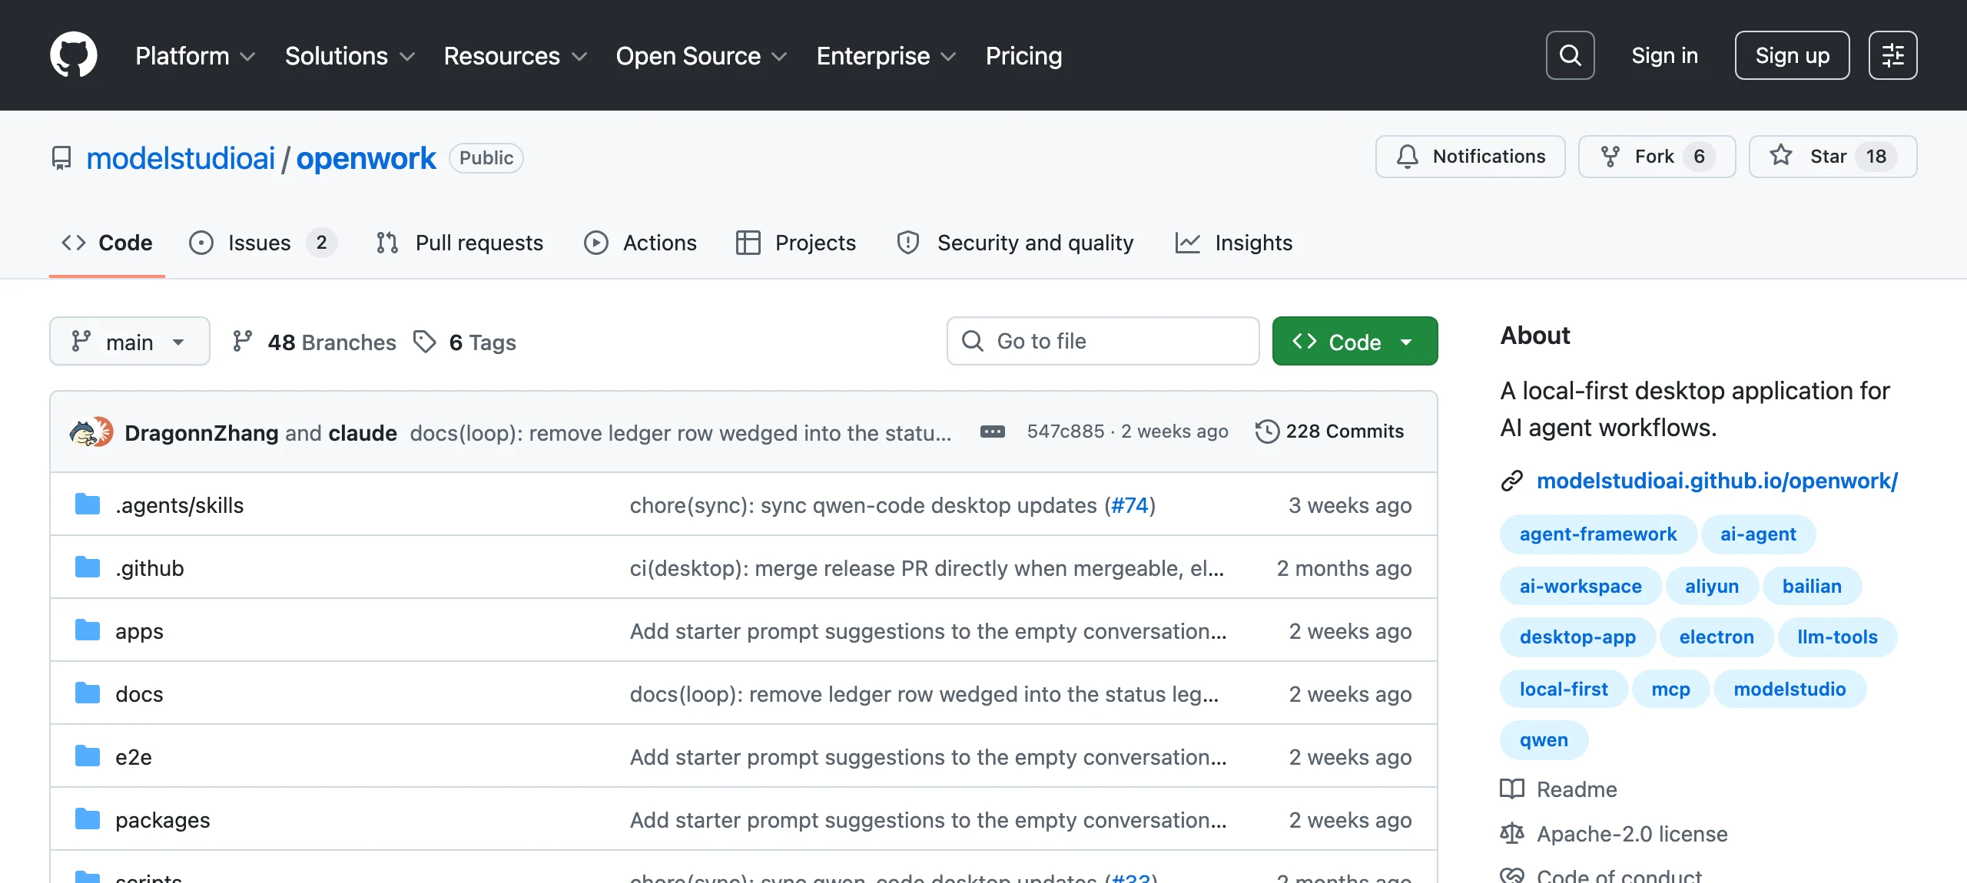Open the 228 Commits history
Viewport: 1967px width, 883px height.
pyautogui.click(x=1329, y=432)
